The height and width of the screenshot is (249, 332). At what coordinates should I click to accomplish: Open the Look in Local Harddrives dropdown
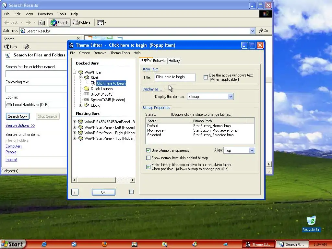(36, 105)
